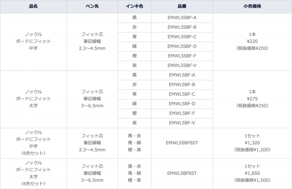The image size is (292, 189).
Task: Select part number EMWL5BF-F
Action: 182,113
